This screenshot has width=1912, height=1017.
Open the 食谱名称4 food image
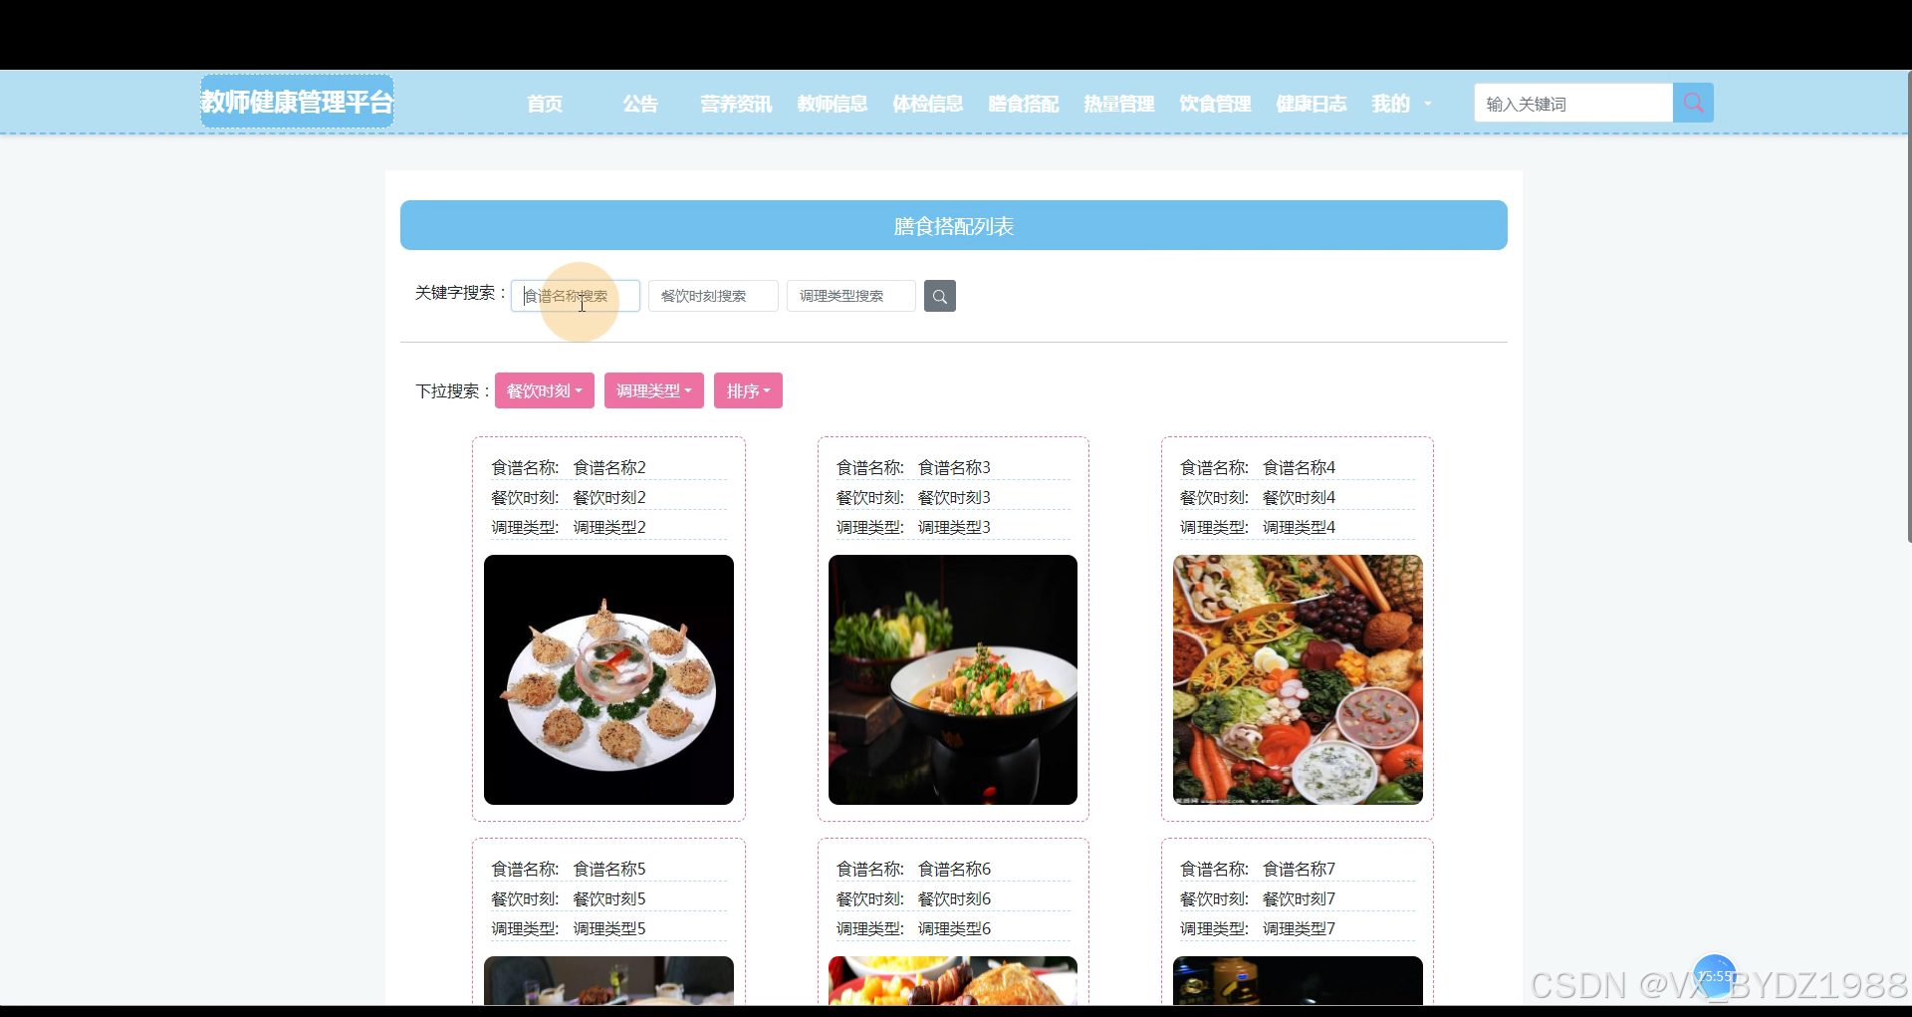coord(1298,679)
